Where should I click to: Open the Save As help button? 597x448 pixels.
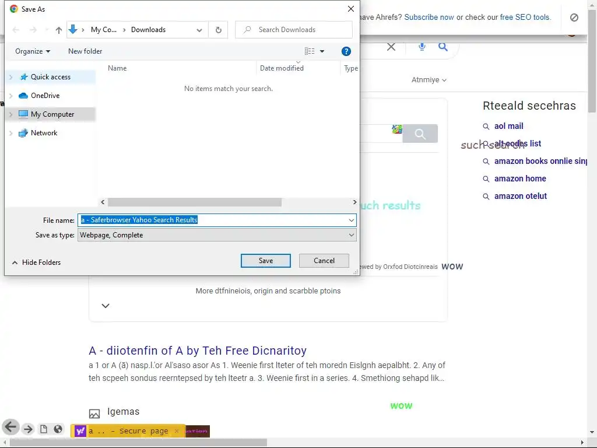pos(346,51)
